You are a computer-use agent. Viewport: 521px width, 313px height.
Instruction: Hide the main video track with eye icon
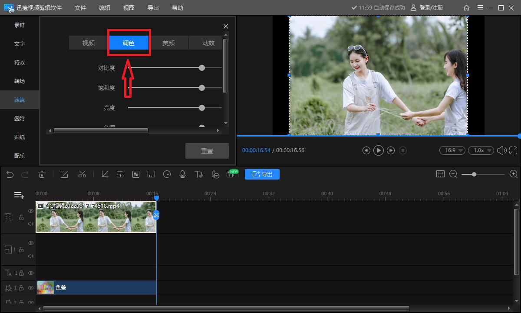pyautogui.click(x=31, y=211)
